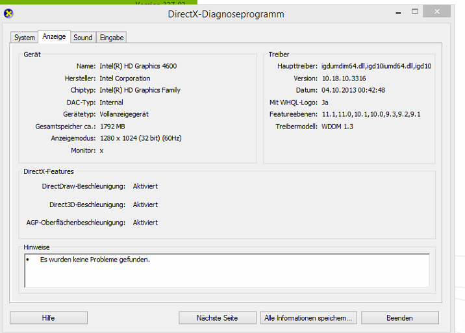This screenshot has width=465, height=333.
Task: Select the Anzeige tab
Action: coord(55,36)
